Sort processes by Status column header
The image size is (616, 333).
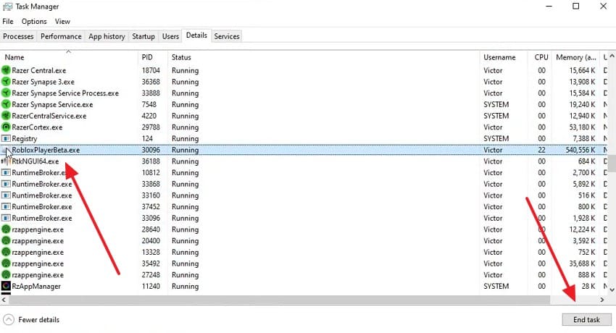coord(323,57)
